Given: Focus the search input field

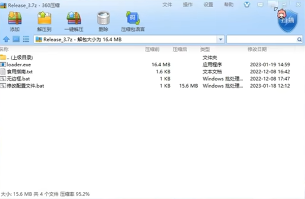Looking at the screenshot, I should click(262, 39).
